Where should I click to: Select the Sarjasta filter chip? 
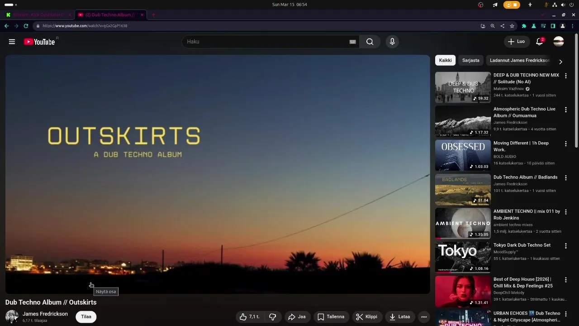point(470,60)
